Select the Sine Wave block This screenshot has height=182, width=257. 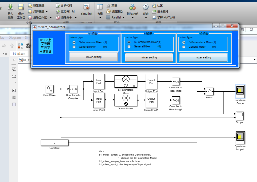point(49,89)
